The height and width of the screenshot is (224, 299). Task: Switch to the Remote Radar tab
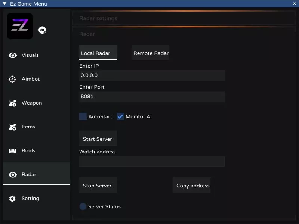coord(151,53)
